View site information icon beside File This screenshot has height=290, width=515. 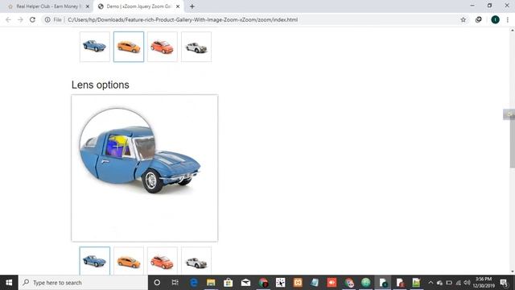[x=47, y=19]
